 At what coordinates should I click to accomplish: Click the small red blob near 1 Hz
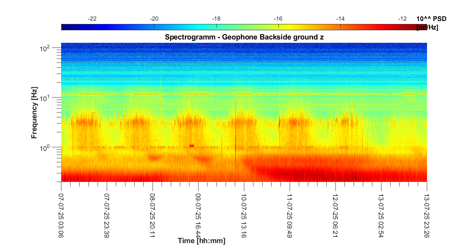tap(191, 146)
